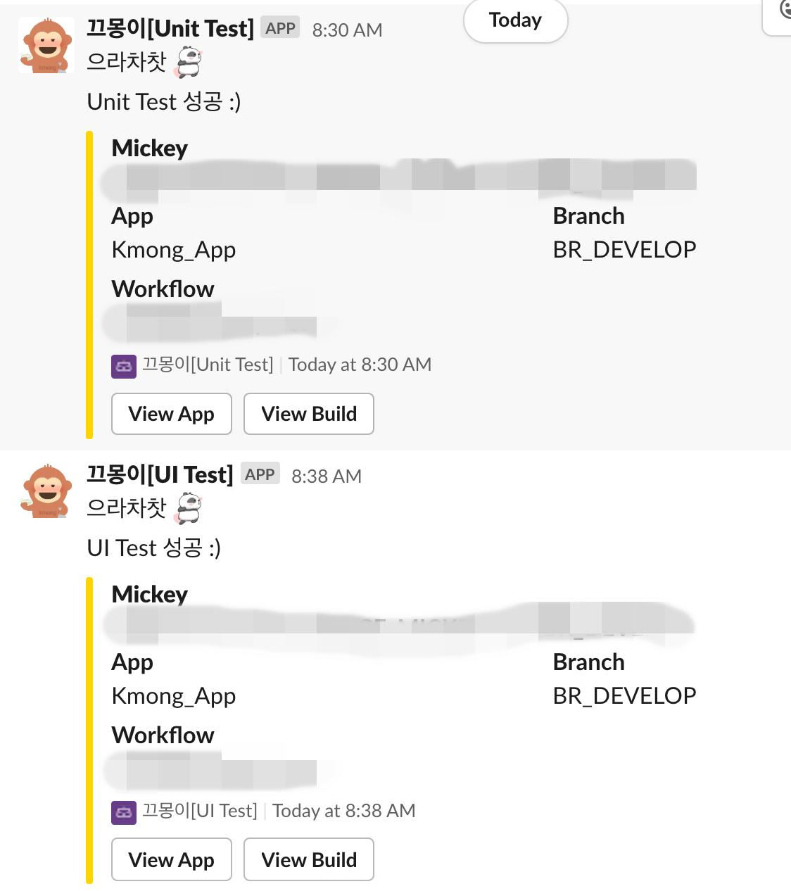Click View App in the Unit Test message
The height and width of the screenshot is (891, 791).
click(171, 414)
